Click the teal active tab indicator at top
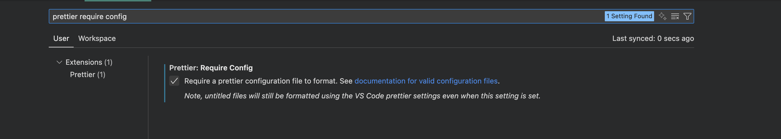The height and width of the screenshot is (139, 781). [118, 1]
